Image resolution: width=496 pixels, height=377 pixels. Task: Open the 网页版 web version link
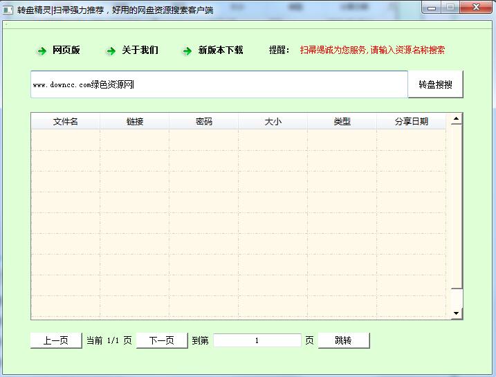[x=66, y=50]
